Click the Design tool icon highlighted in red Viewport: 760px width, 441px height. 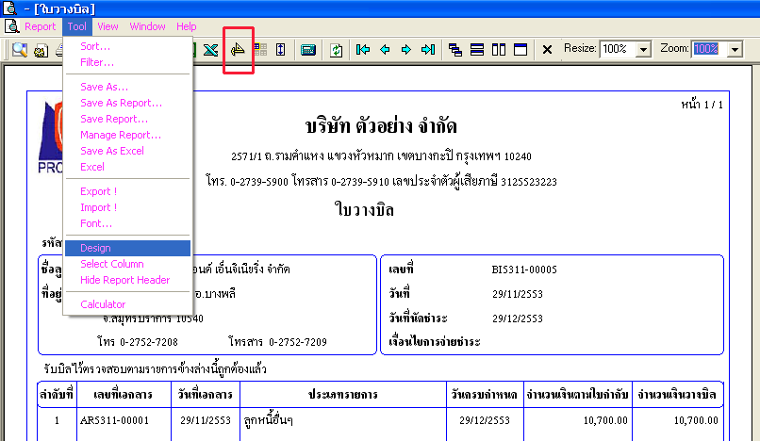click(x=238, y=49)
